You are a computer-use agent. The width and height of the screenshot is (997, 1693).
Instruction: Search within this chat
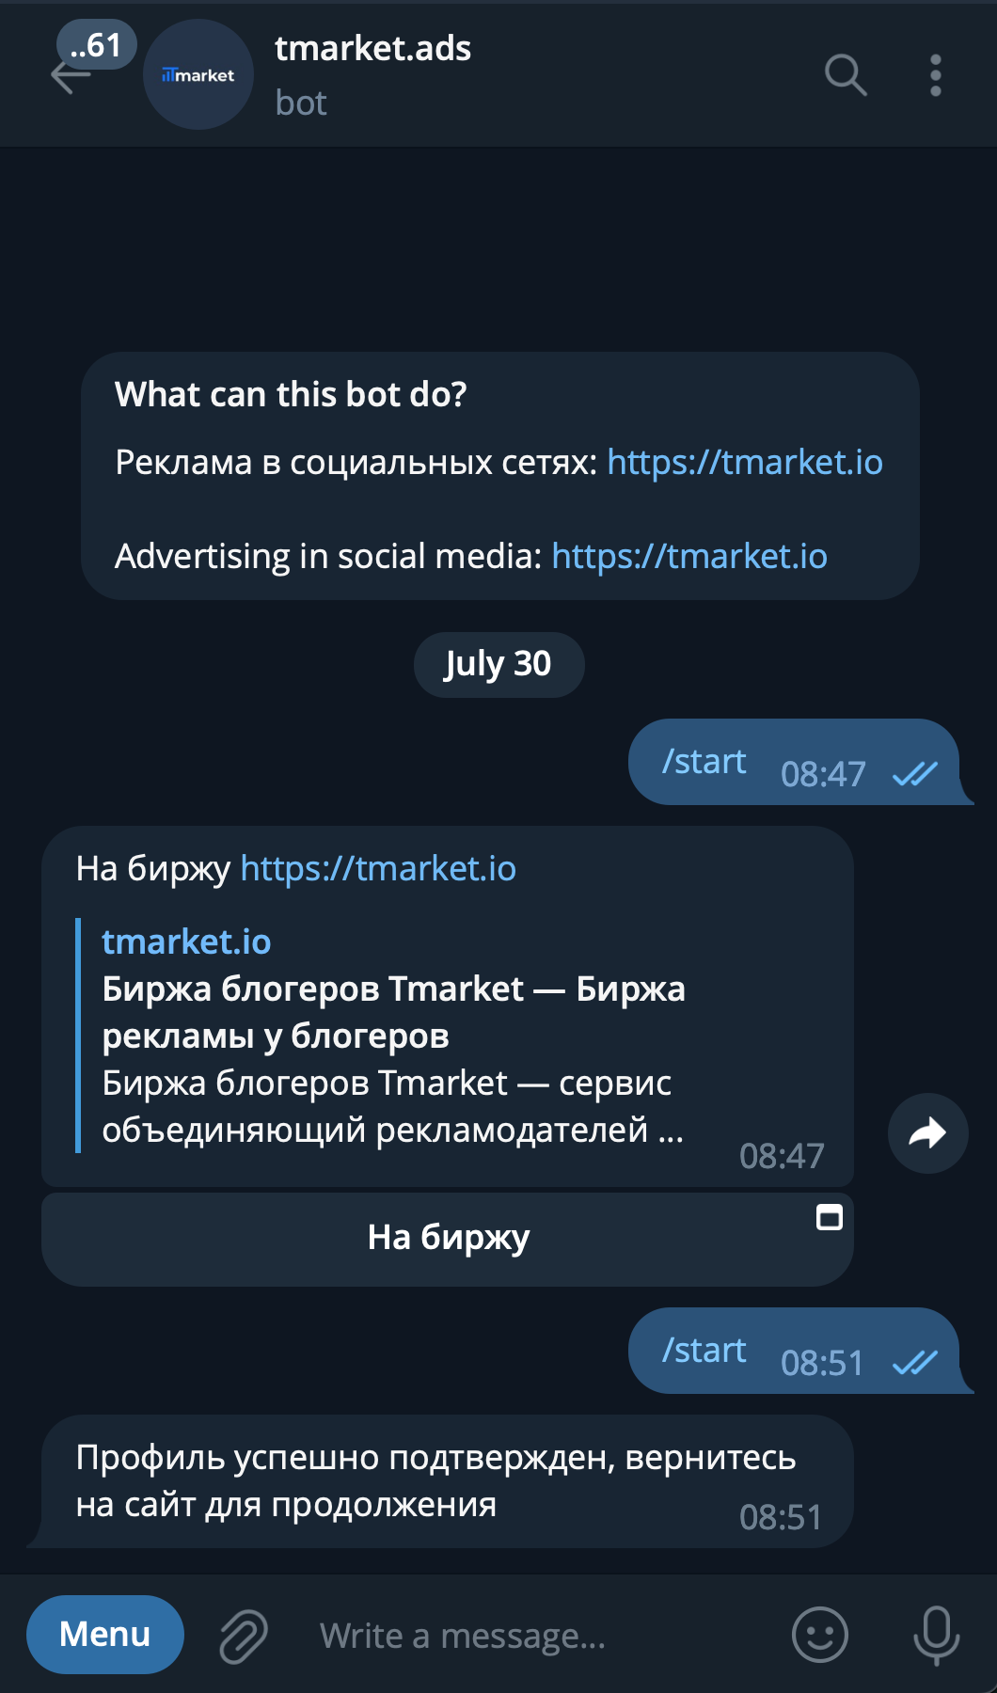click(845, 75)
